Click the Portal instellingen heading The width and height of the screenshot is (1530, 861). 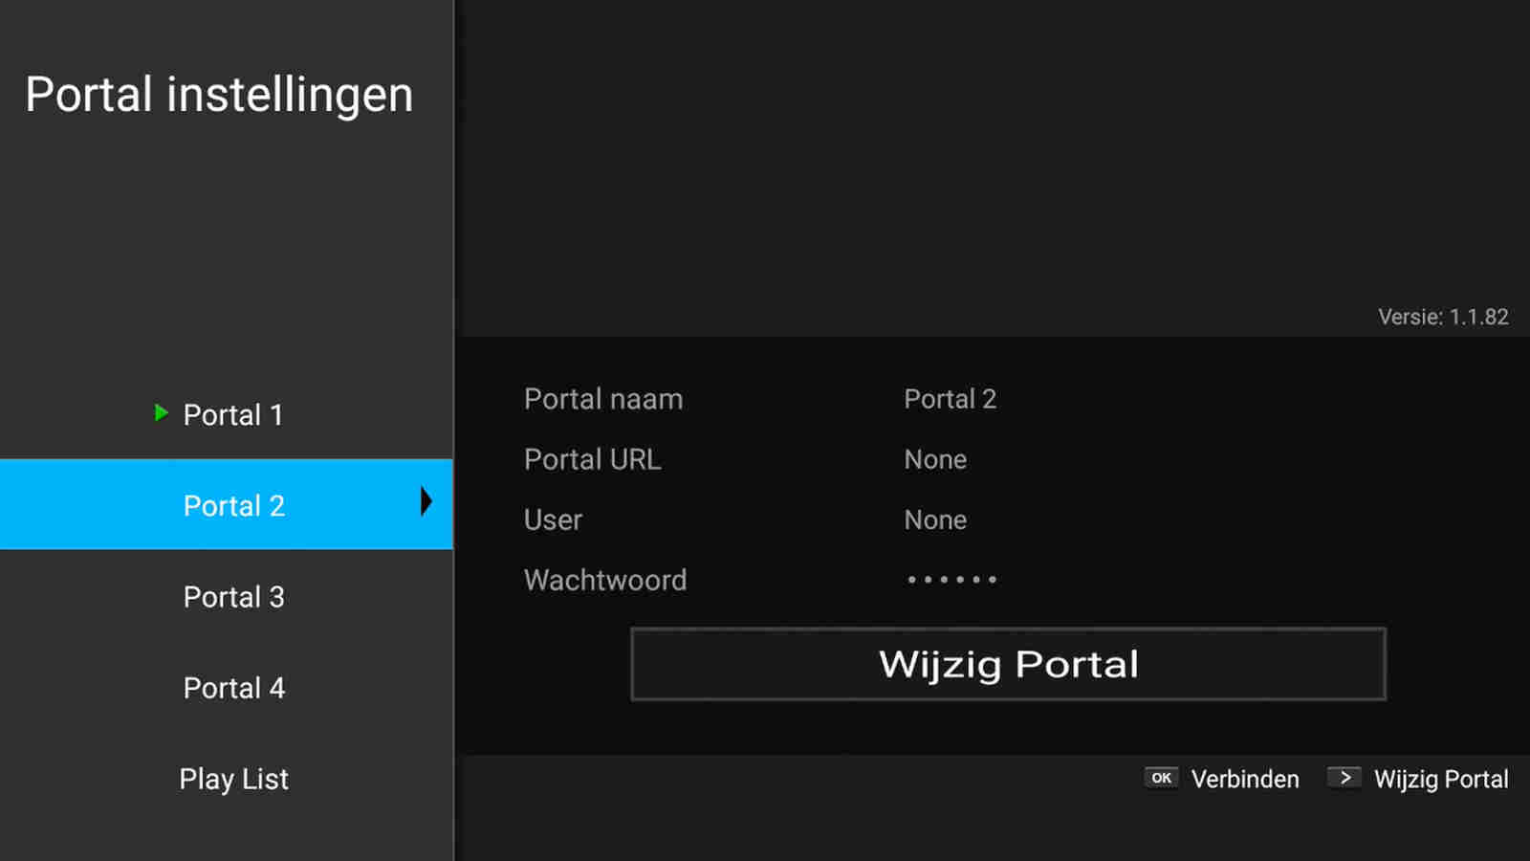pyautogui.click(x=219, y=95)
